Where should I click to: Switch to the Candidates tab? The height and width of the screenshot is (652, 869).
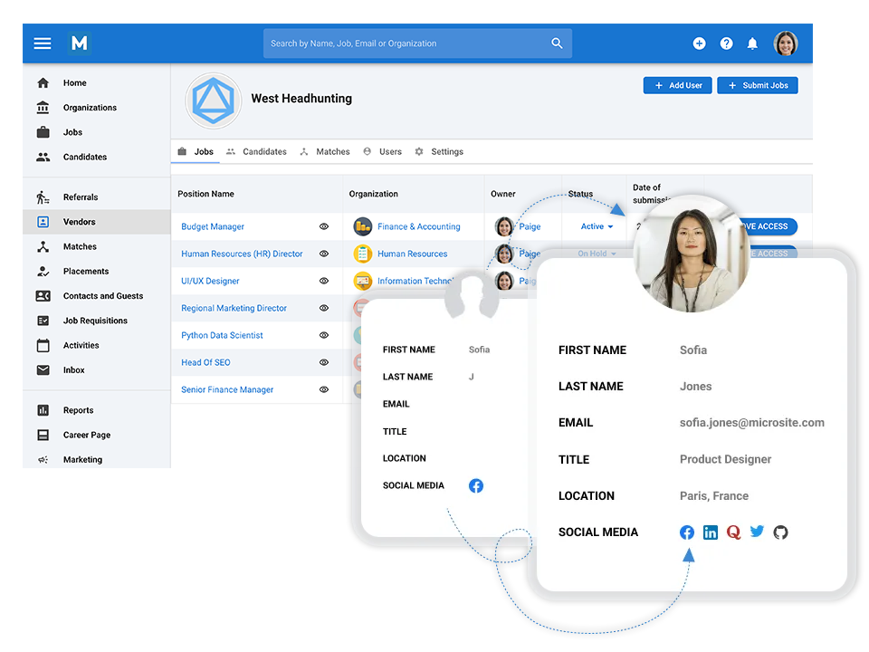click(257, 152)
